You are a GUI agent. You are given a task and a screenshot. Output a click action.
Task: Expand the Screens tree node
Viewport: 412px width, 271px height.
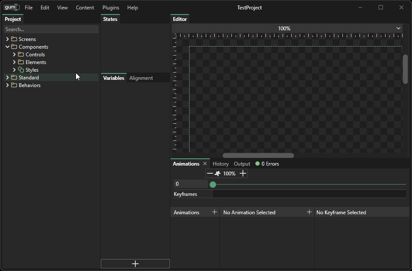coord(7,39)
